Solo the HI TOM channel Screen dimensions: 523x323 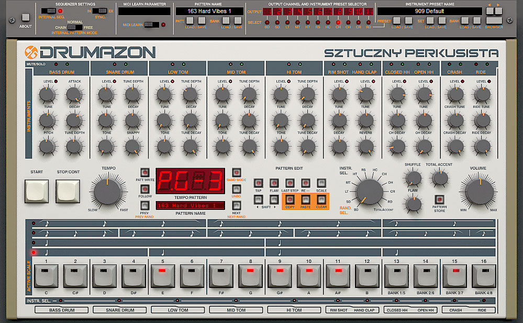click(x=300, y=64)
